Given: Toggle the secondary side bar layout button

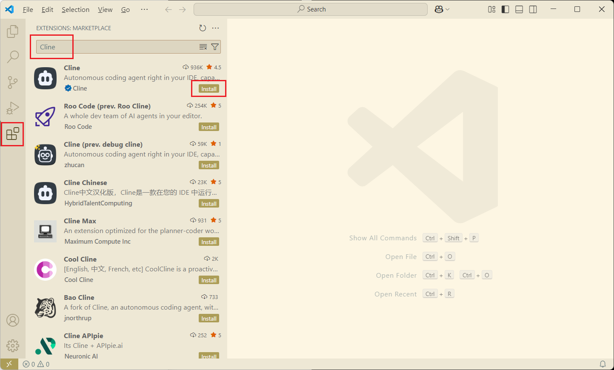Looking at the screenshot, I should pyautogui.click(x=533, y=9).
